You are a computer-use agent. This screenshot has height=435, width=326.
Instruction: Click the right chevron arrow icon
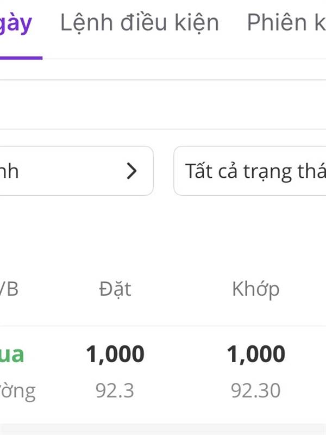click(131, 171)
